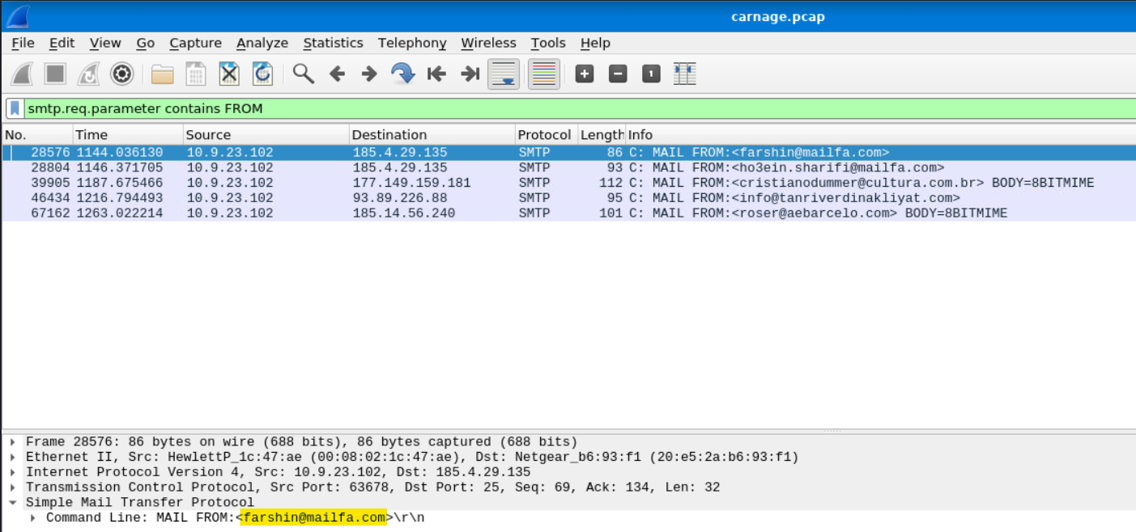Image resolution: width=1136 pixels, height=532 pixels.
Task: Close the capture file icon
Action: pyautogui.click(x=230, y=74)
